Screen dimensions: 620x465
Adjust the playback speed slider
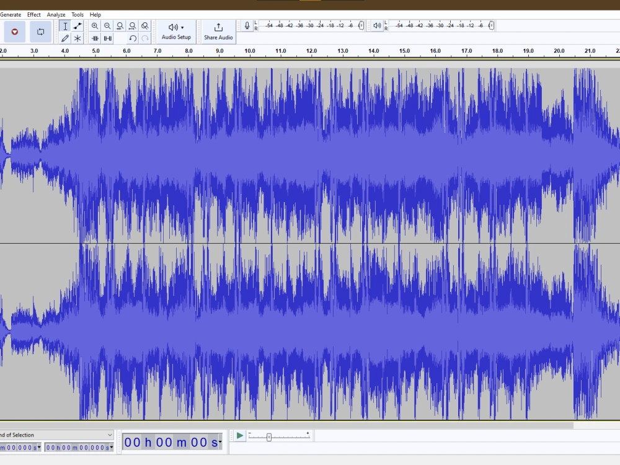point(269,437)
